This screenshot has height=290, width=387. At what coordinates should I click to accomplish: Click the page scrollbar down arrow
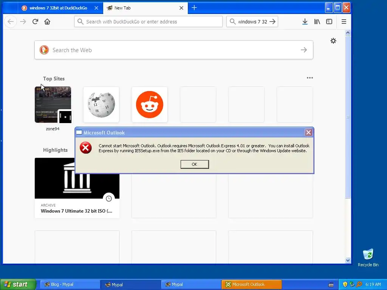point(348,261)
